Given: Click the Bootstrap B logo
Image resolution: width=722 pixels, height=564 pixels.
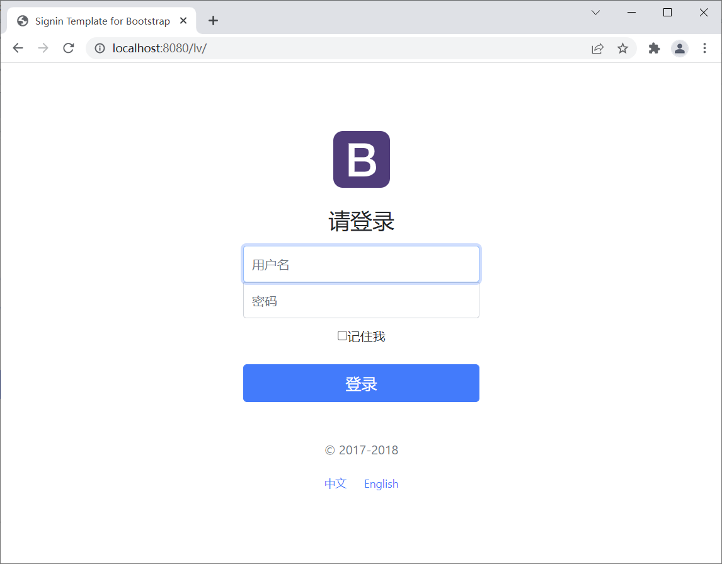Looking at the screenshot, I should 362,159.
